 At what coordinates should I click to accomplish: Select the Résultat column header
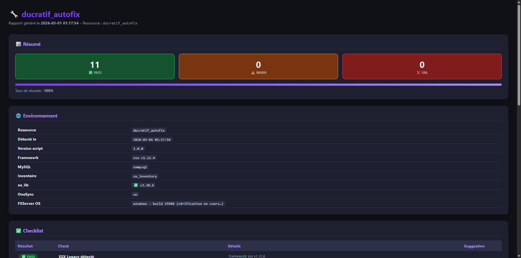tap(25, 246)
